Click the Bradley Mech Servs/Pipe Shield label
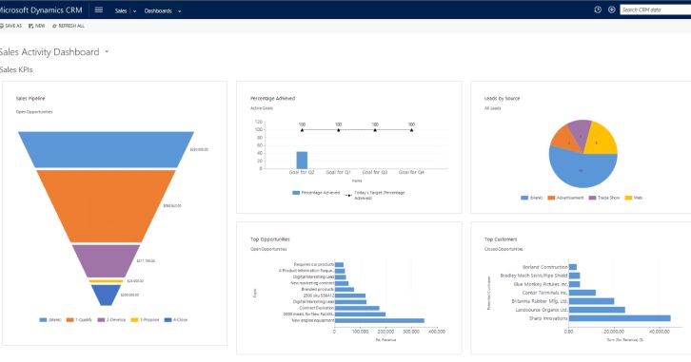The height and width of the screenshot is (362, 691). click(x=534, y=276)
